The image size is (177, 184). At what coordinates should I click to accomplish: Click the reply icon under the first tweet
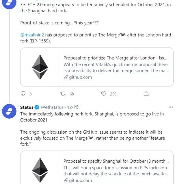(x=23, y=94)
